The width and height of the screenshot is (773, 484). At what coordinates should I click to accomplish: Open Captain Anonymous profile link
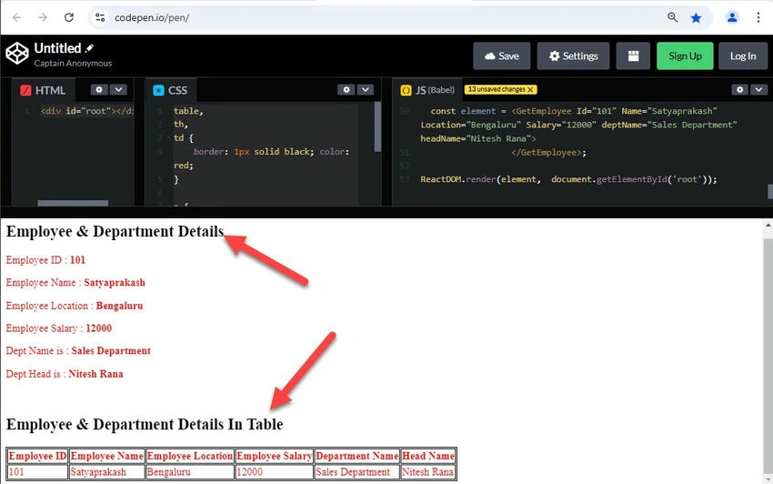tap(73, 63)
